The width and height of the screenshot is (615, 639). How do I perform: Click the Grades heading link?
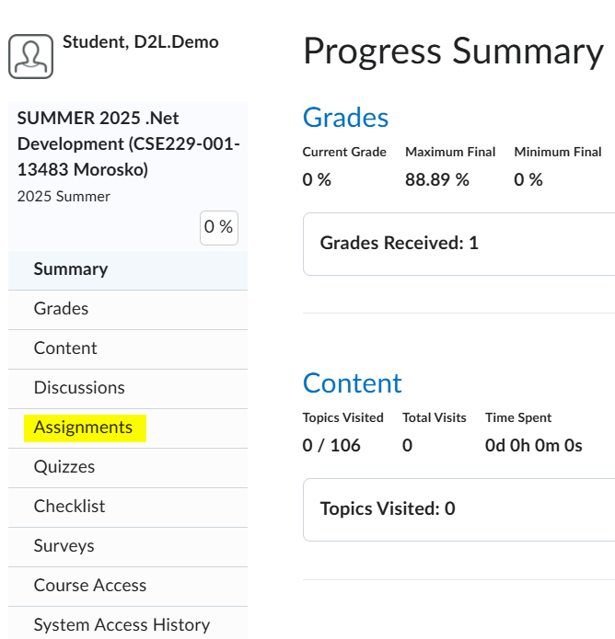coord(345,118)
